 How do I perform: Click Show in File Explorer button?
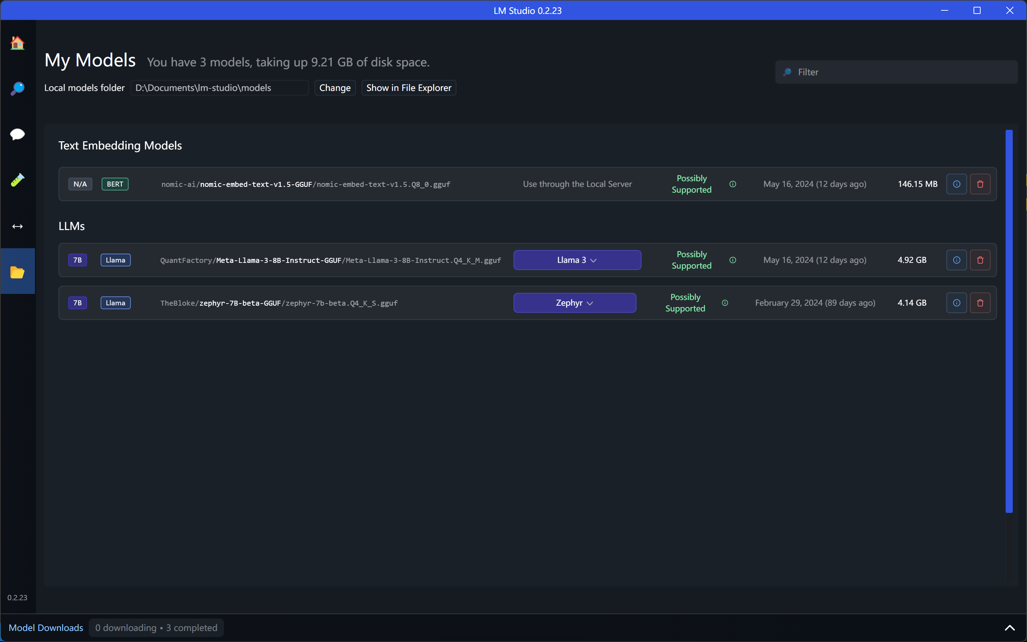pyautogui.click(x=409, y=88)
